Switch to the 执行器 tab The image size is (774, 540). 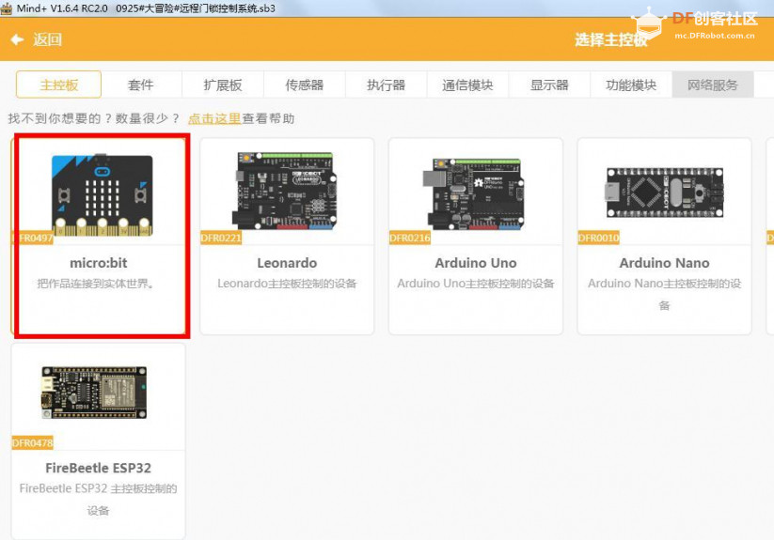386,85
